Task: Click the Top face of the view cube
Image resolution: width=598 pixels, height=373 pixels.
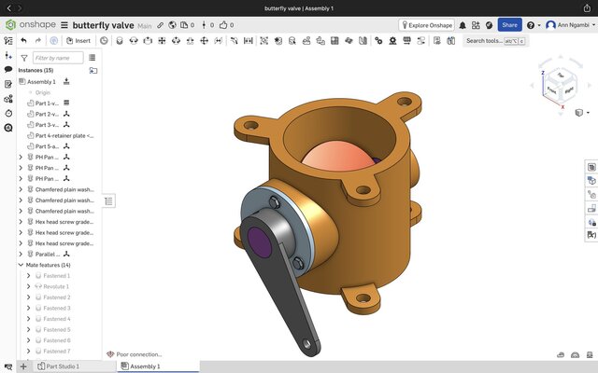Action: pyautogui.click(x=561, y=76)
